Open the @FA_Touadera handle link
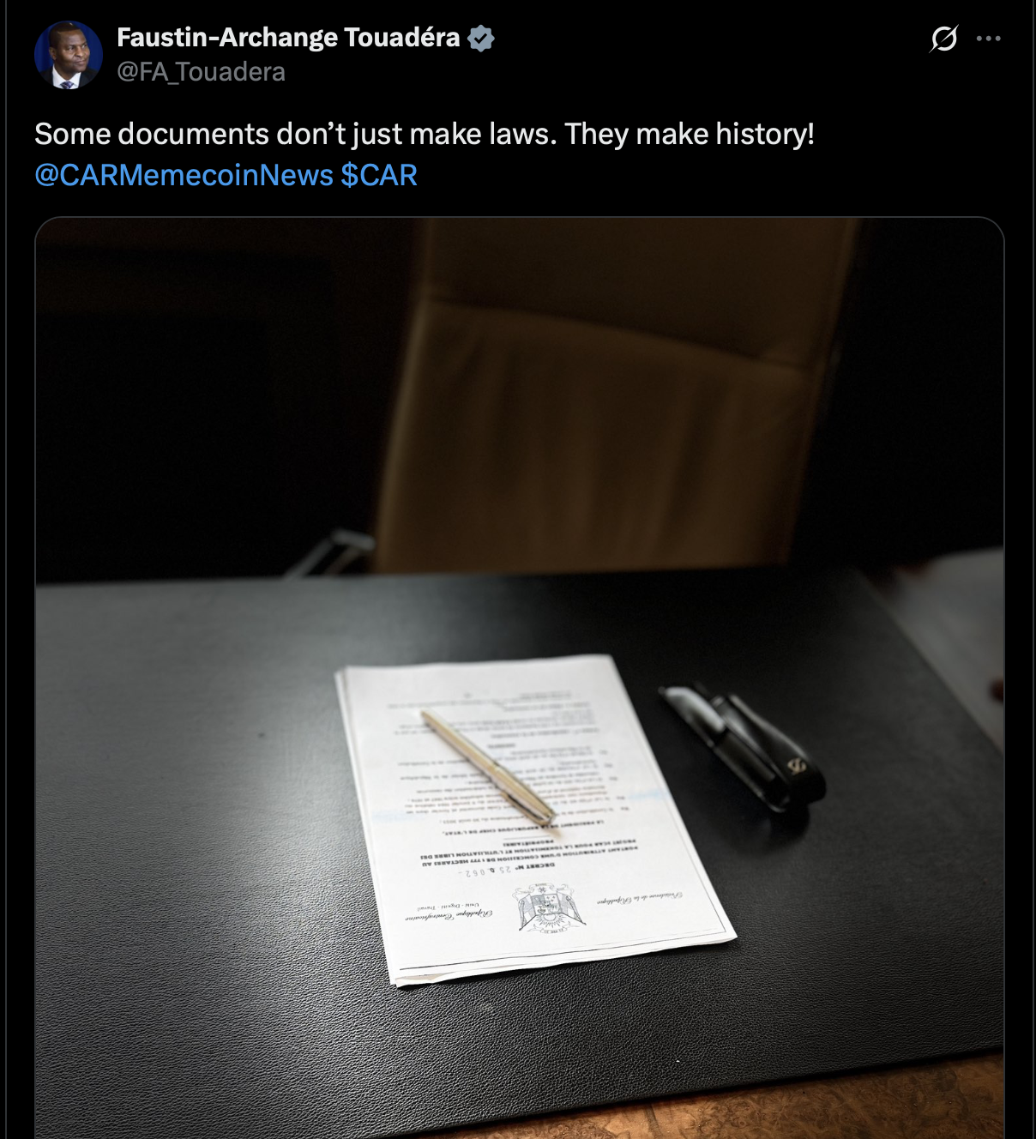 click(x=201, y=72)
